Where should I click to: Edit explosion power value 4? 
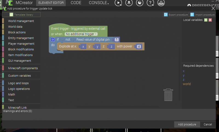[139, 46]
